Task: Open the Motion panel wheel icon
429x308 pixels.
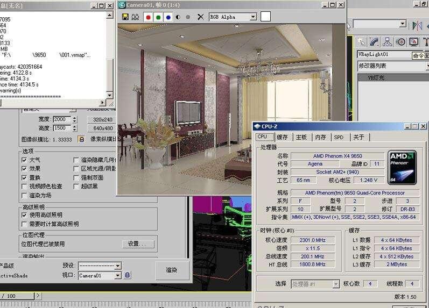Action: [400, 42]
